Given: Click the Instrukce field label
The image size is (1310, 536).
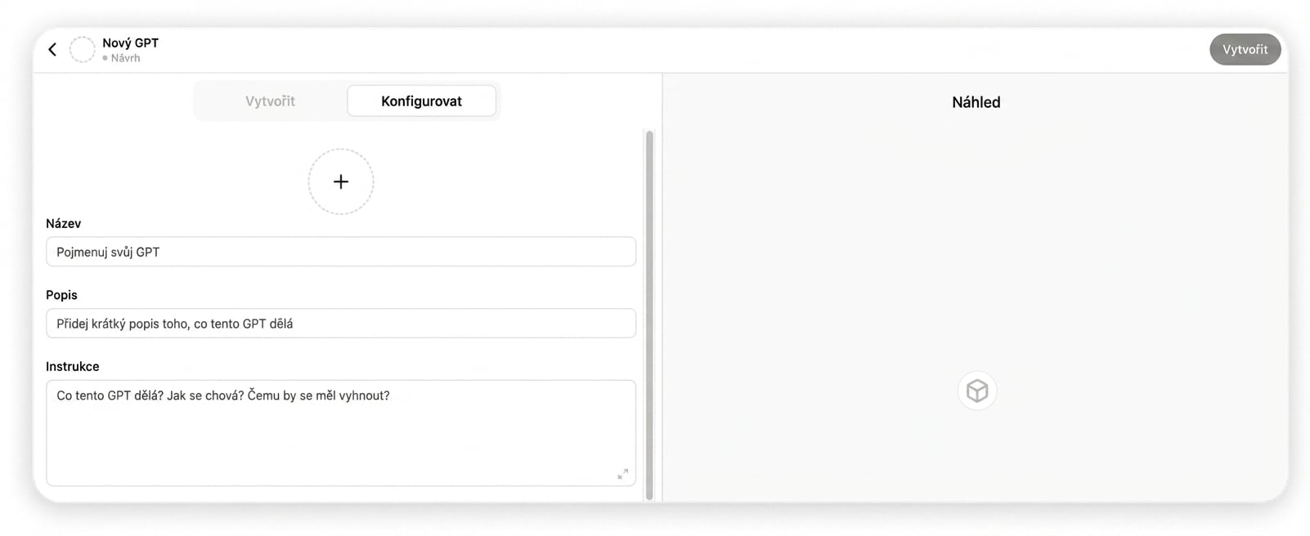Looking at the screenshot, I should 73,367.
